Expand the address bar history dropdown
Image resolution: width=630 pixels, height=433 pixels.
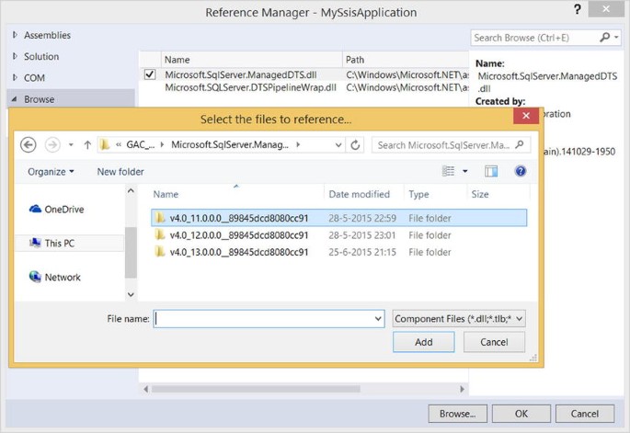338,145
